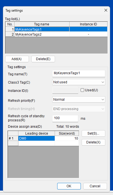This screenshot has height=195, width=113.
Task: Click the refresh cycle 100 ms field
Action: (x=65, y=119)
